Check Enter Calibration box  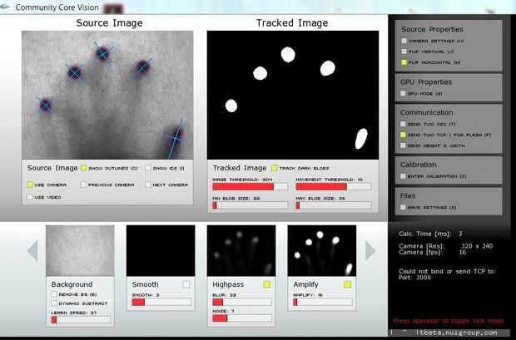click(x=403, y=176)
